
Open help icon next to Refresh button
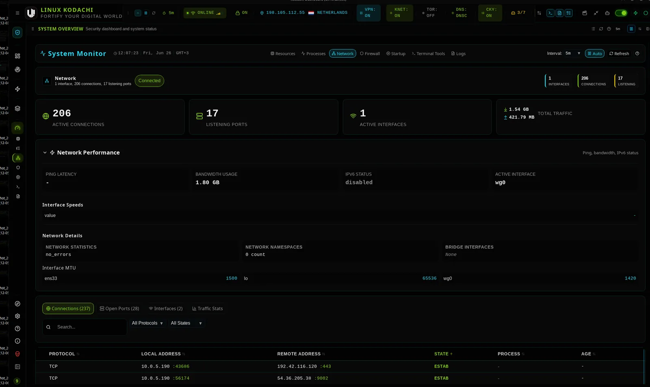[637, 54]
